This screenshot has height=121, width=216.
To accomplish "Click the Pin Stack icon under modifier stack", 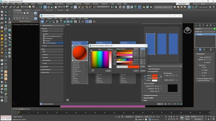I will (x=196, y=49).
